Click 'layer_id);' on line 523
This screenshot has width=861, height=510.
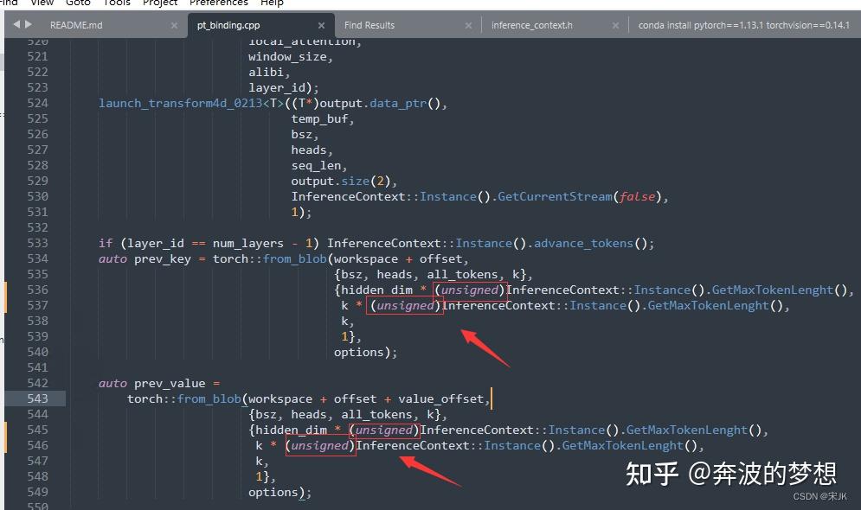(x=283, y=88)
